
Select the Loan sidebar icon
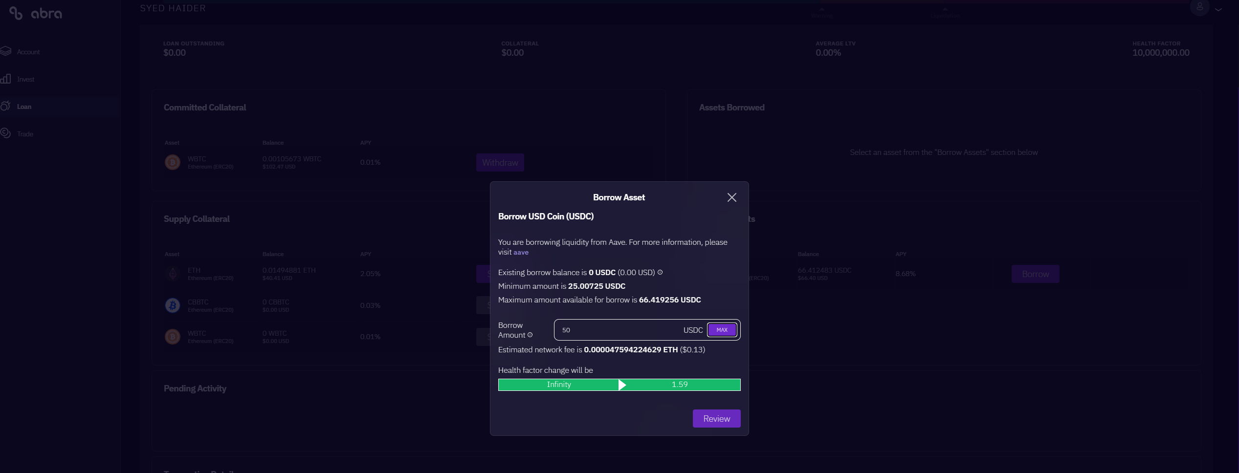[6, 106]
